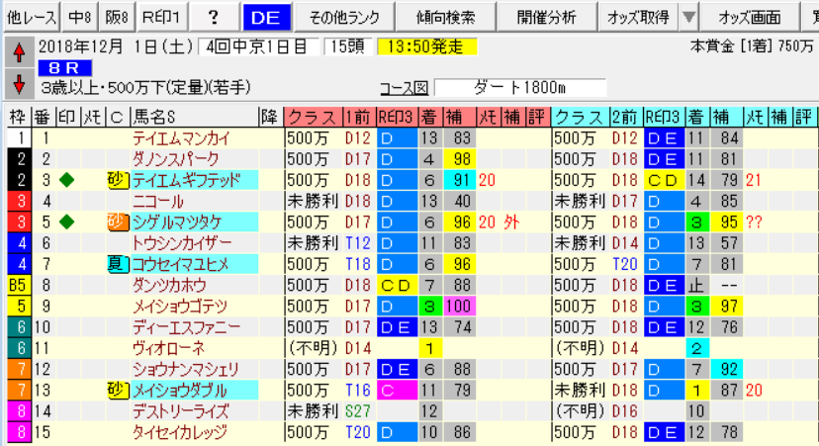
Task: Click the 4回中京1日目 meeting field
Action: point(258,47)
